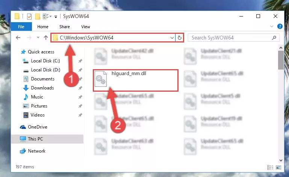
Task: Refresh the SysWOW64 folder view
Action: coord(180,38)
